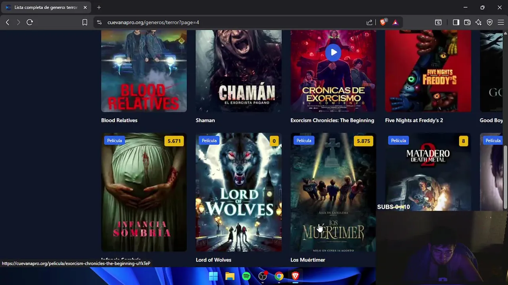Screen dimensions: 508x285
Task: Open the Chamán movie poster
Action: coord(239,71)
